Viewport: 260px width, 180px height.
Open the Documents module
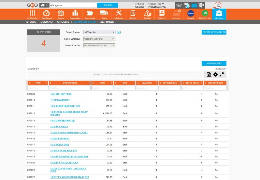point(90,14)
